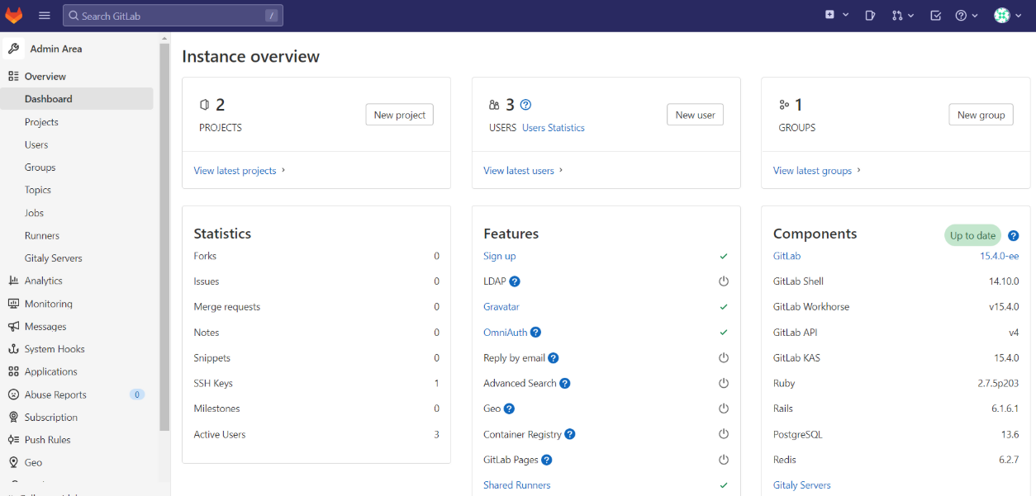This screenshot has width=1036, height=496.
Task: Open the Shared Runners link
Action: click(517, 485)
